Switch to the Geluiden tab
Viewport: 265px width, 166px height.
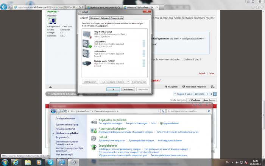pyautogui.click(x=104, y=18)
